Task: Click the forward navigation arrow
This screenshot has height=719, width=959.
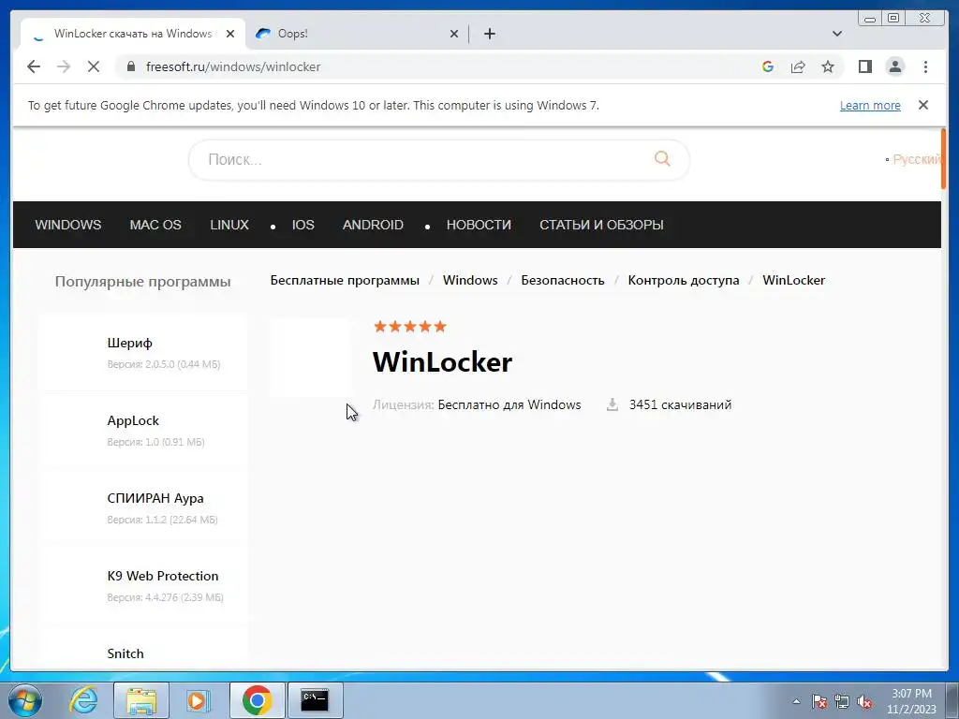Action: click(x=64, y=66)
